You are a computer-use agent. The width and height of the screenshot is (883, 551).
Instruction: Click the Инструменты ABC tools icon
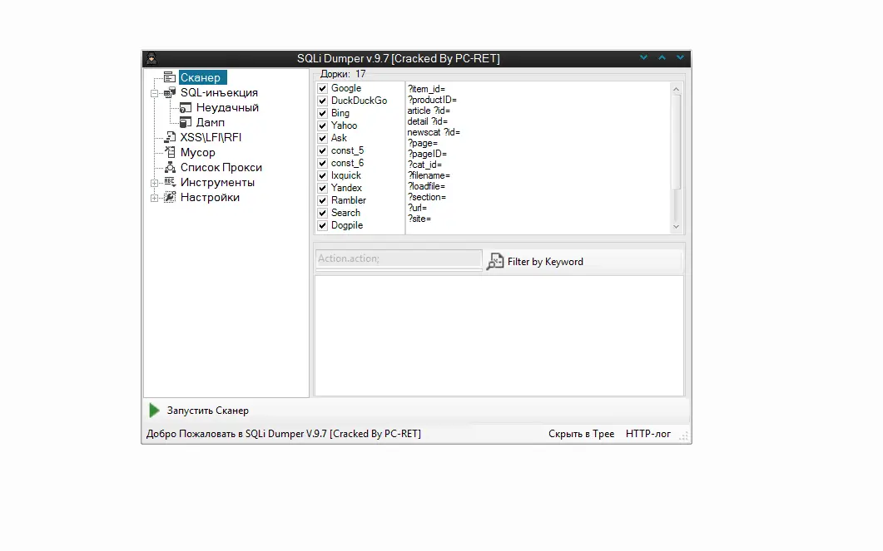point(168,181)
